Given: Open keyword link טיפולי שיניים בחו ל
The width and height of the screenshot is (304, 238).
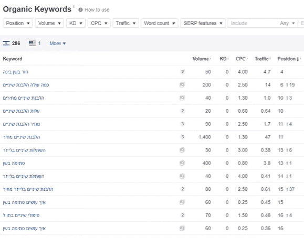Looking at the screenshot, I should point(21,215).
